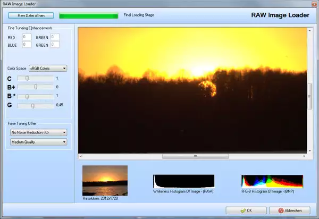This screenshot has width=319, height=219.
Task: Click the horizontal scrollbar under the preview
Action: [x=195, y=156]
